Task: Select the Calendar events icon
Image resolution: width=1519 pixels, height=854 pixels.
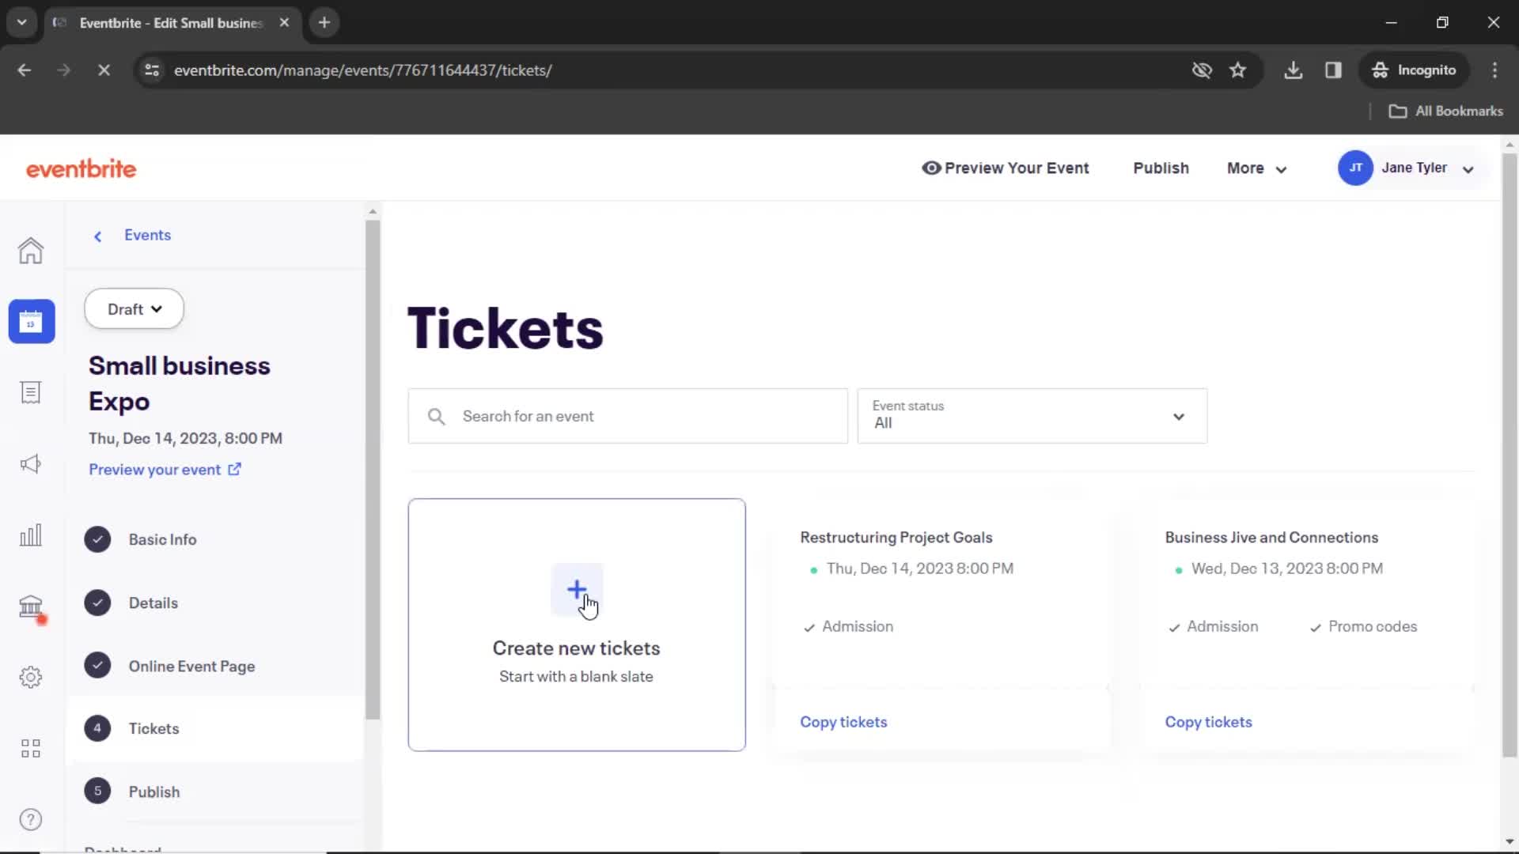Action: pos(30,320)
